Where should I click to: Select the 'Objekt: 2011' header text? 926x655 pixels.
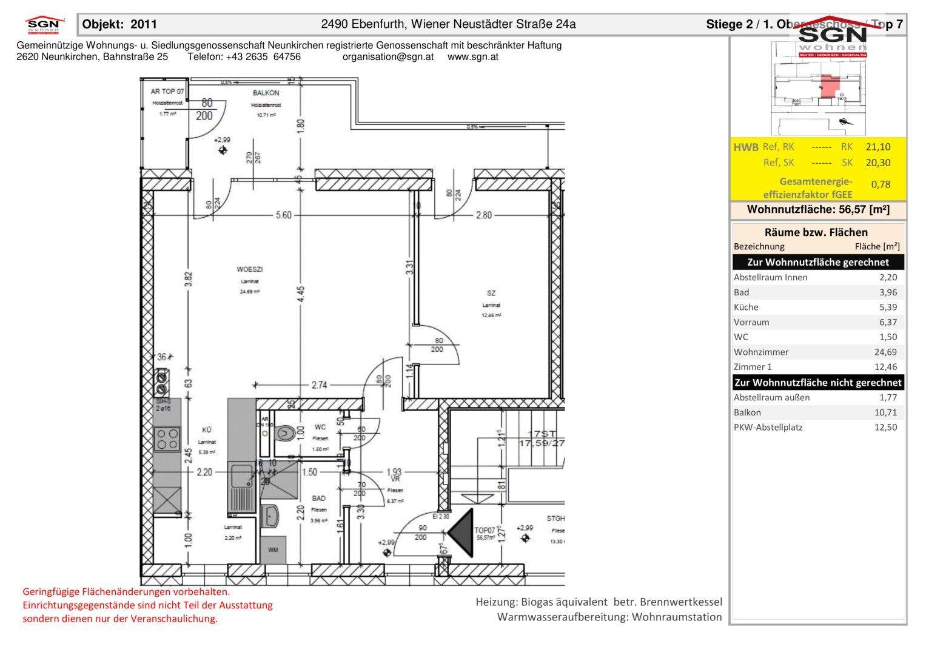pos(119,24)
